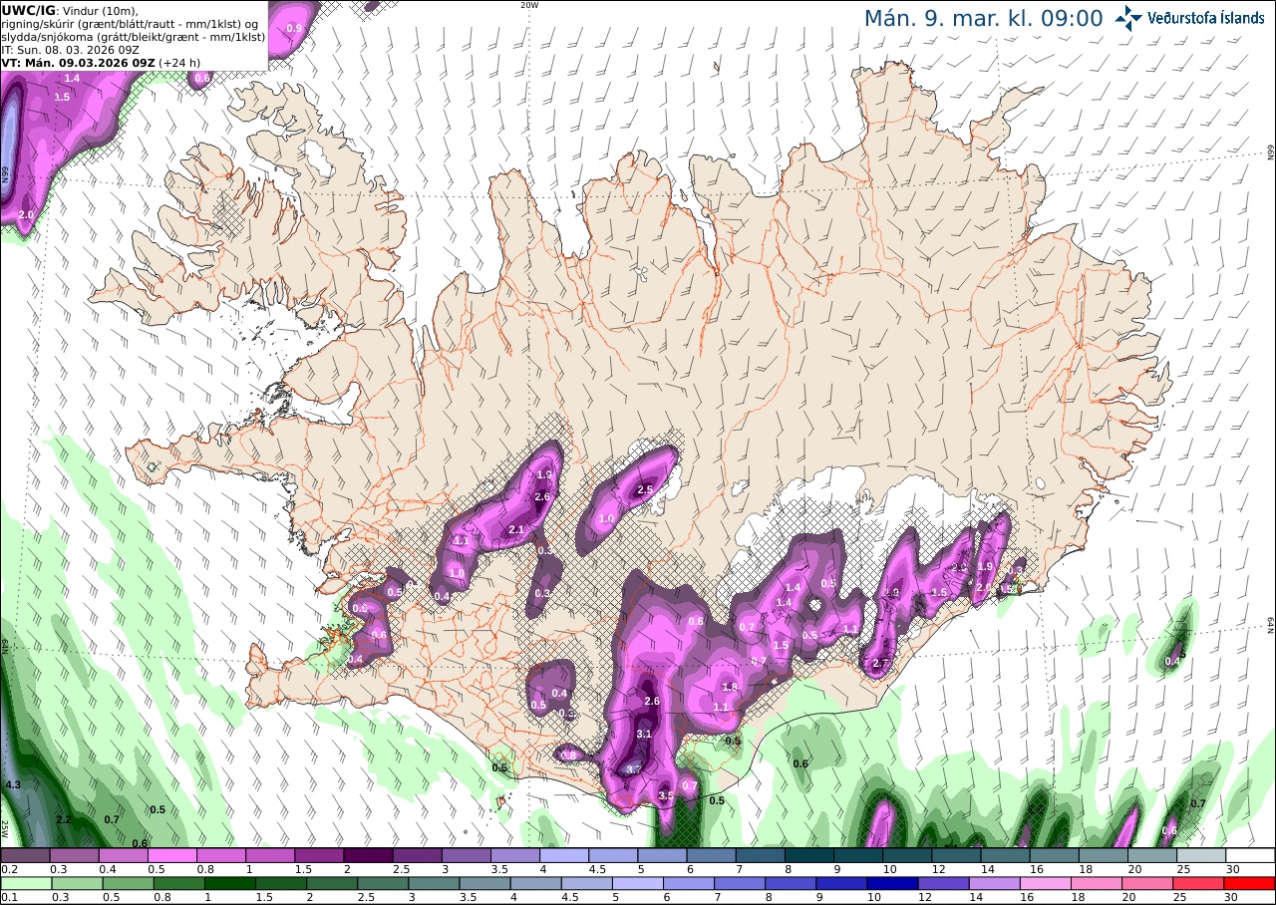1276x905 pixels.
Task: Pick the dark teal 8 swatch, upper scale
Action: point(809,855)
